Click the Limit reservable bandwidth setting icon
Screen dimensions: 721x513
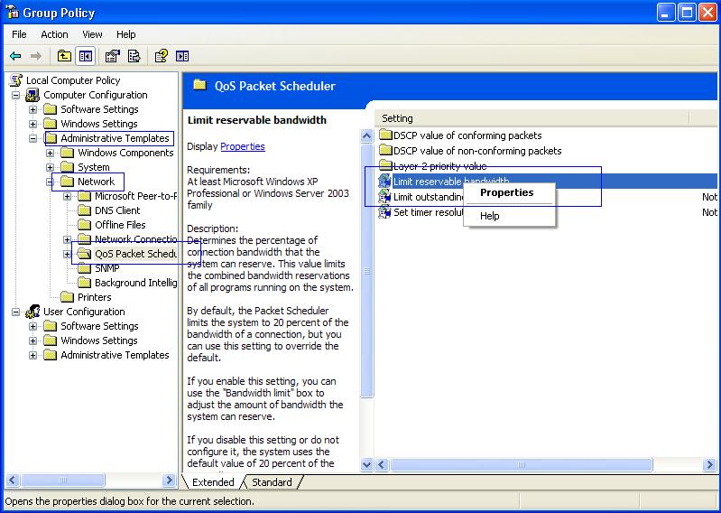(384, 182)
